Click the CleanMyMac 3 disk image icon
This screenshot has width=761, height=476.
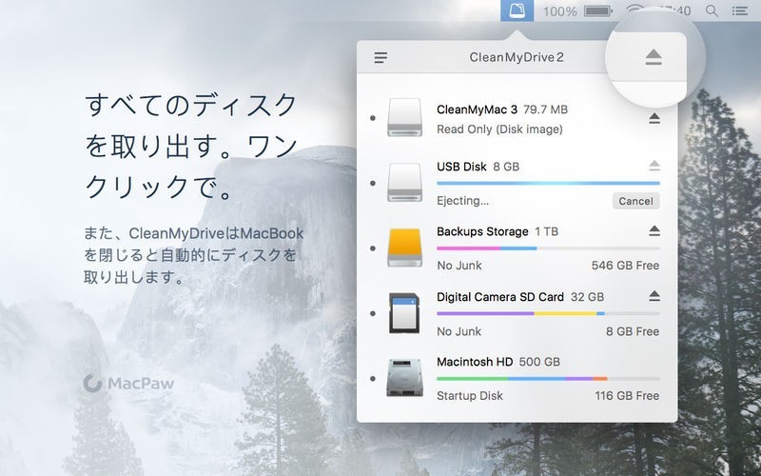click(x=410, y=118)
